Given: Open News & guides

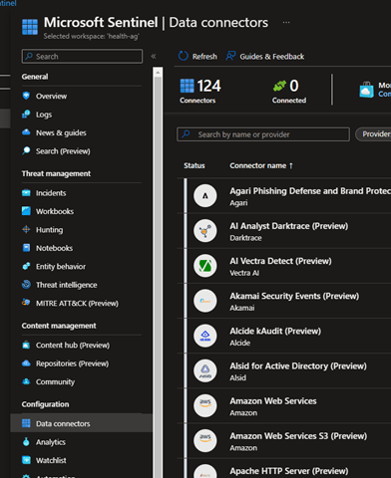Looking at the screenshot, I should point(61,132).
